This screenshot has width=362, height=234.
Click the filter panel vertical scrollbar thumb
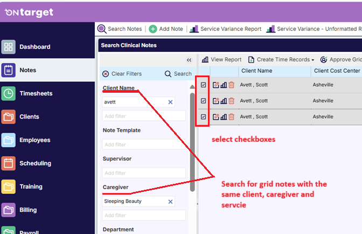[192, 142]
